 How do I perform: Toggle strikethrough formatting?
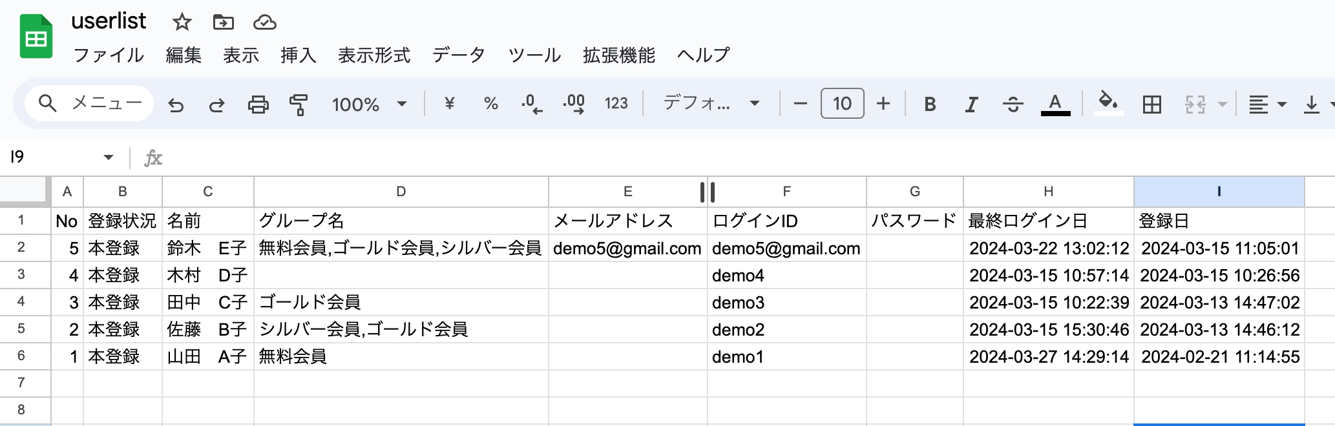coord(1013,104)
